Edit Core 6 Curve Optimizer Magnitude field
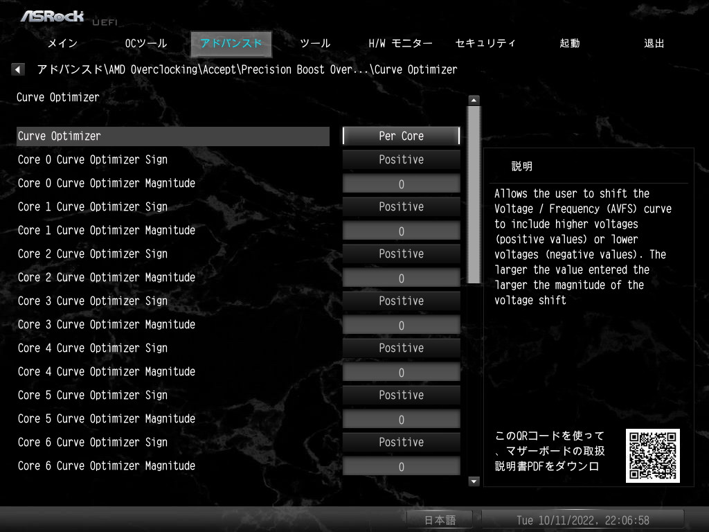This screenshot has height=532, width=709. pos(401,466)
